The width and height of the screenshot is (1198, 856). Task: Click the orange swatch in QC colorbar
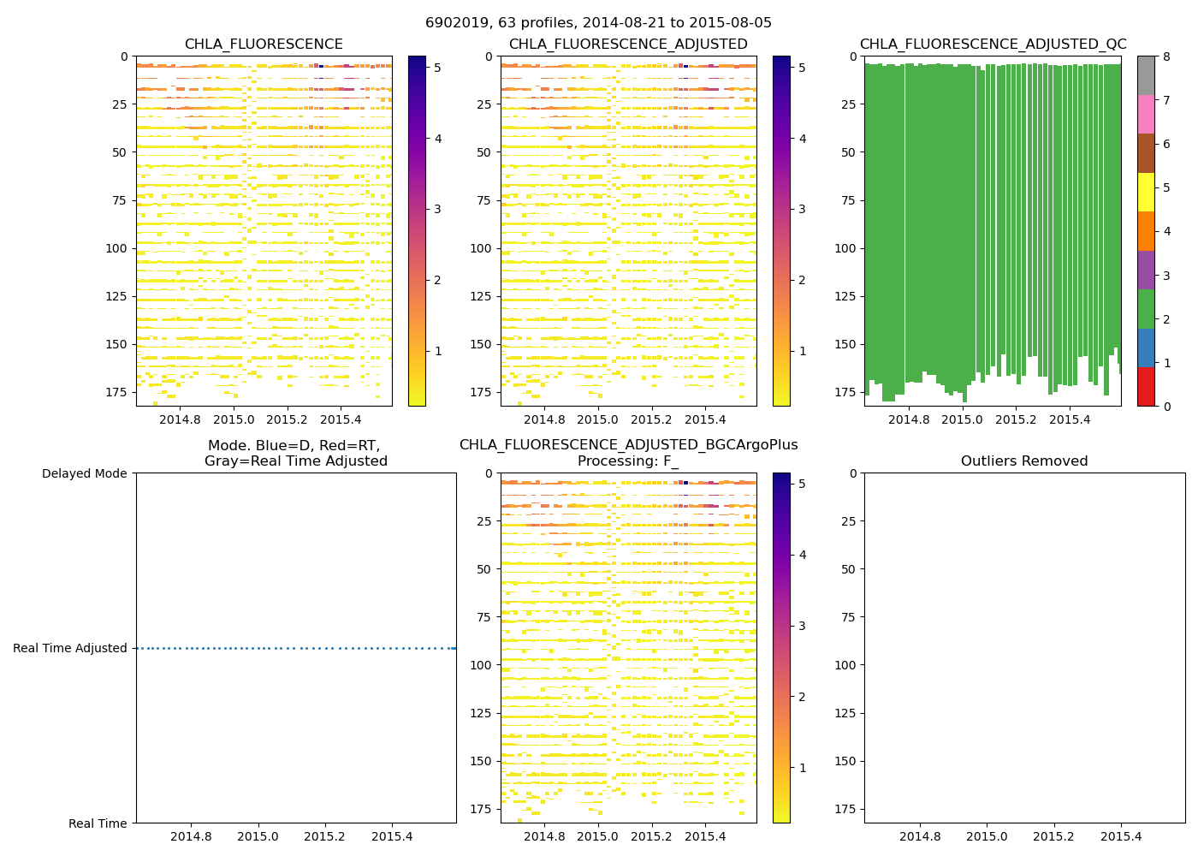(x=1146, y=231)
